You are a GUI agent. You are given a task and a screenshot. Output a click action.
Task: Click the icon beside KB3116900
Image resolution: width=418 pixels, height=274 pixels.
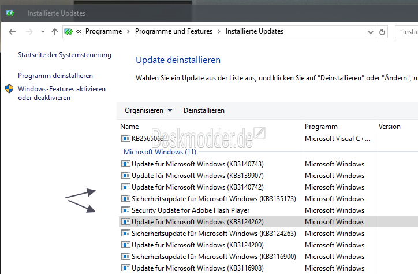(125, 257)
